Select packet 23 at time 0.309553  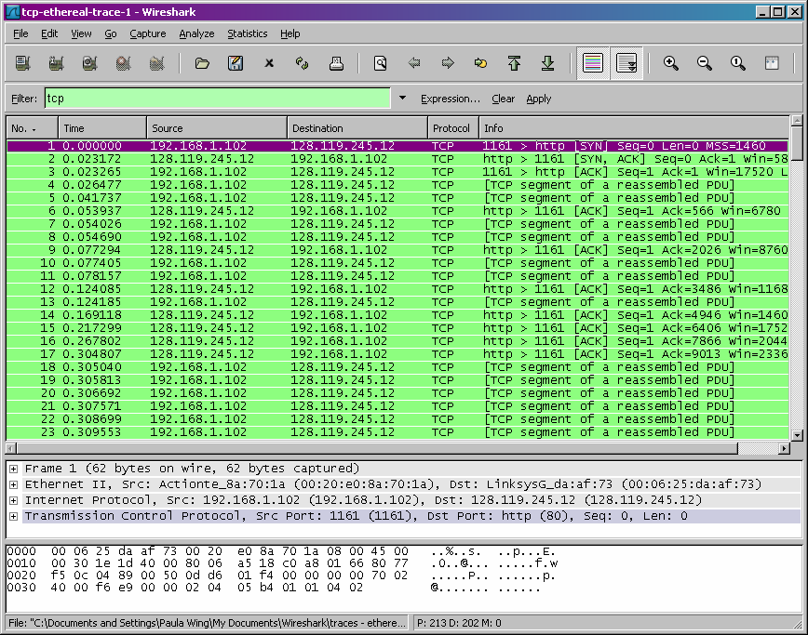[397, 432]
